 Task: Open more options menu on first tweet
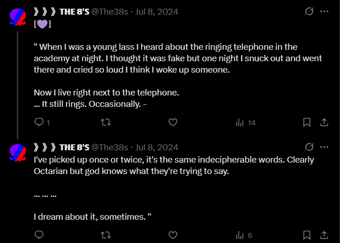pos(324,11)
